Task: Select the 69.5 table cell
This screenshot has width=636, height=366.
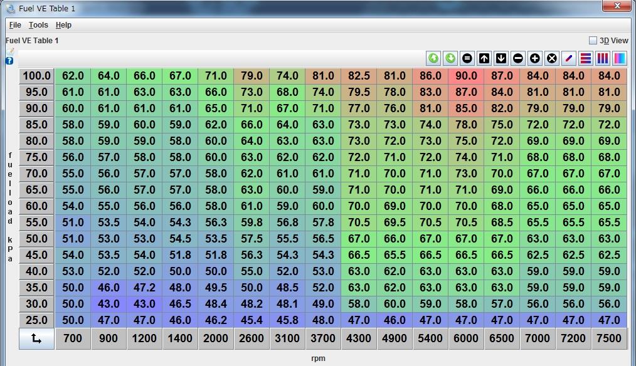Action: [x=395, y=222]
